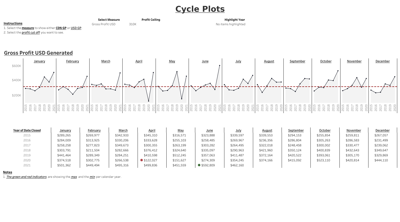Click the green maximum indicator dot beside $592,809
Image resolution: width=400 pixels, height=222 pixels.
(199, 165)
